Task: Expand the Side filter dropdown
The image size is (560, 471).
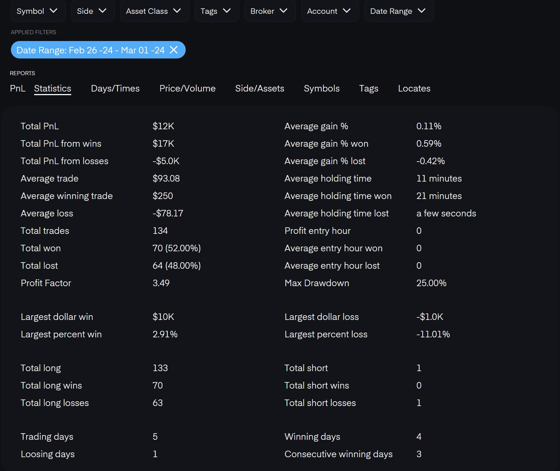Action: pos(92,11)
